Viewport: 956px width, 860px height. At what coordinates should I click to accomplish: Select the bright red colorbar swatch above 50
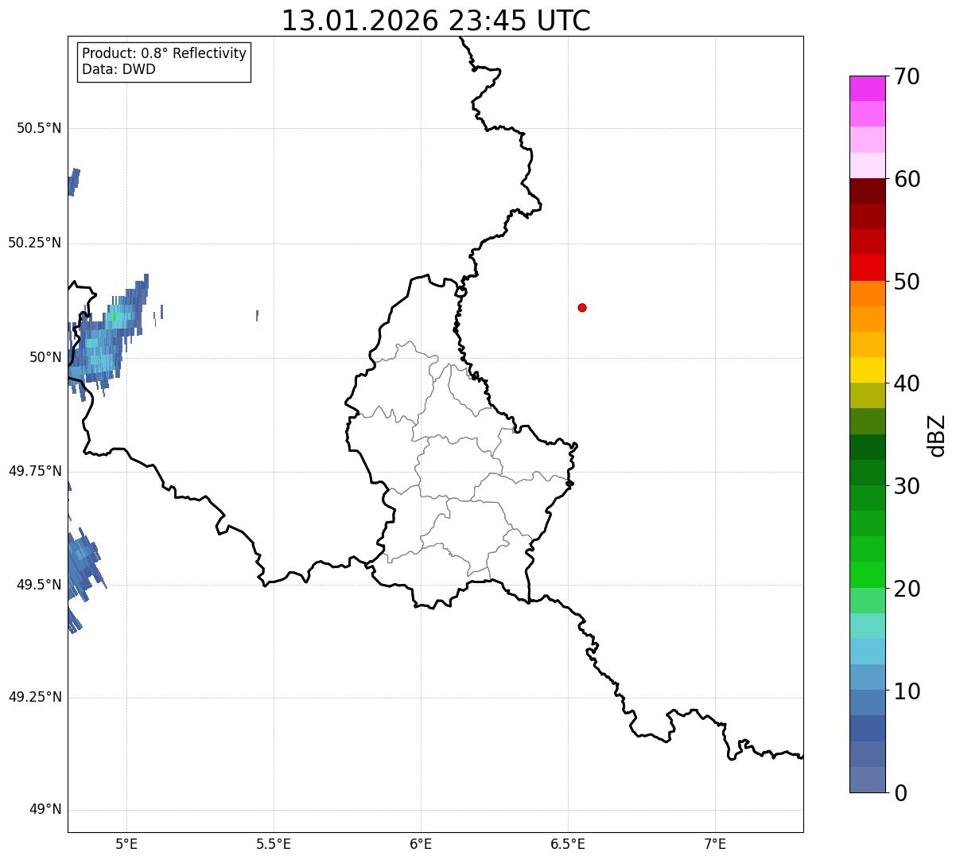(868, 267)
